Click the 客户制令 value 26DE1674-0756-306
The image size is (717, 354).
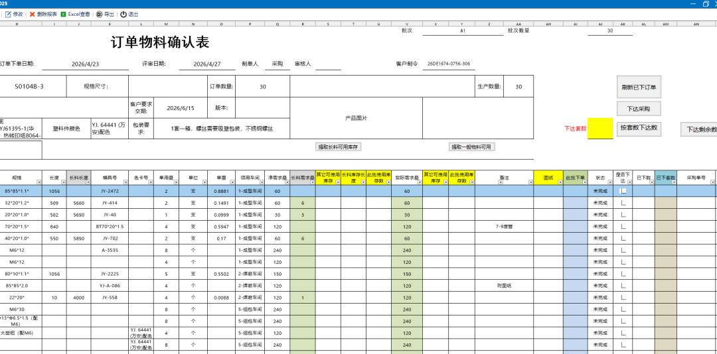pos(449,64)
